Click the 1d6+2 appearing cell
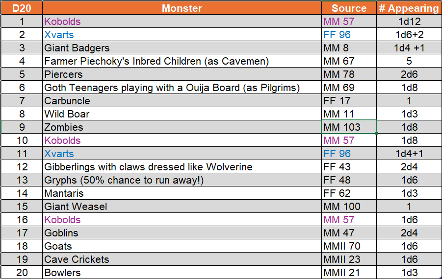442x279 pixels. click(409, 35)
